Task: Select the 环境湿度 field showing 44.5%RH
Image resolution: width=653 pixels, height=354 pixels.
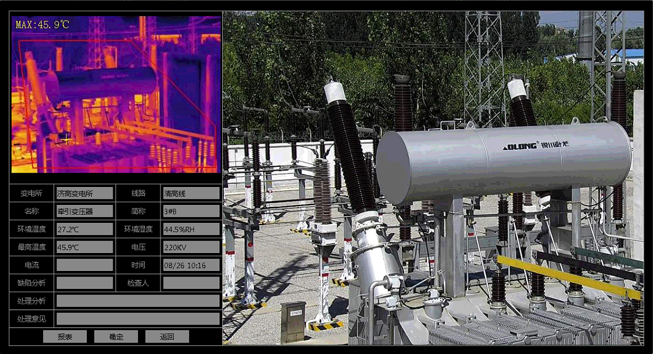Action: pyautogui.click(x=191, y=229)
